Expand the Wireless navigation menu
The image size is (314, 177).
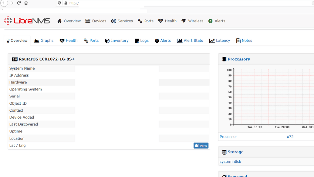click(x=192, y=21)
